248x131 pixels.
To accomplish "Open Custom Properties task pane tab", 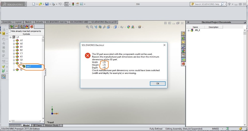I will (x=183, y=55).
